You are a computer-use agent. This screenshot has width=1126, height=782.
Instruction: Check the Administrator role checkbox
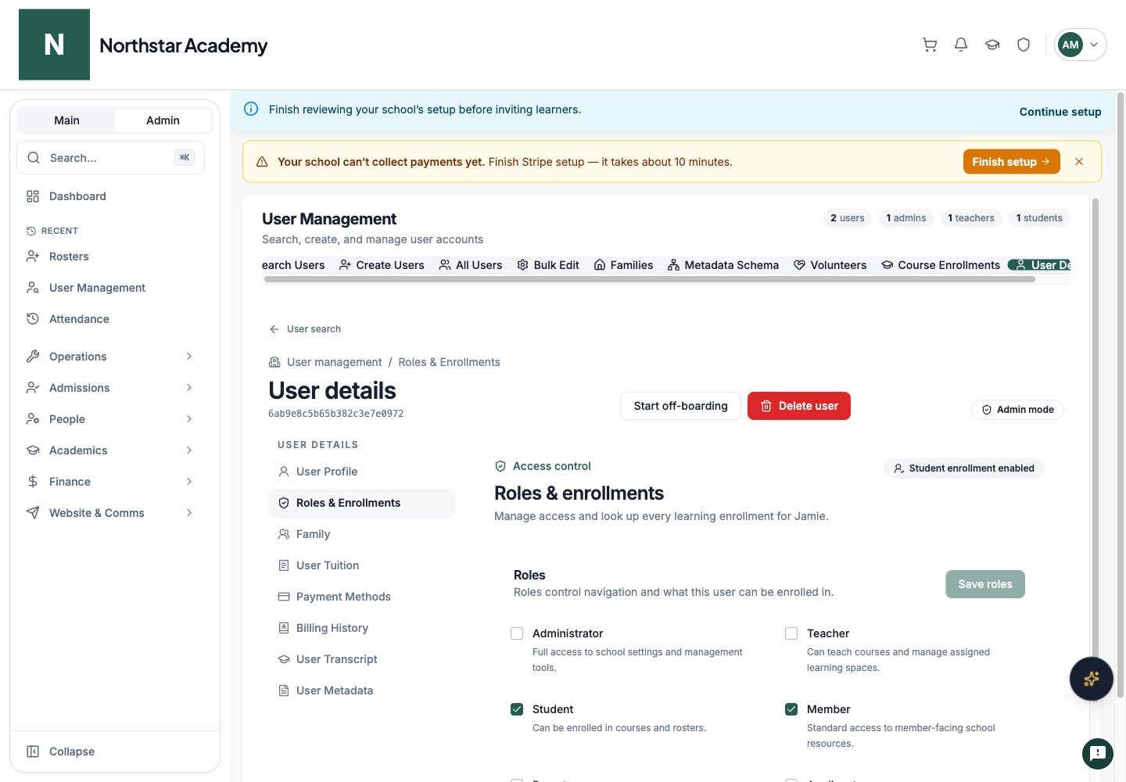click(517, 633)
